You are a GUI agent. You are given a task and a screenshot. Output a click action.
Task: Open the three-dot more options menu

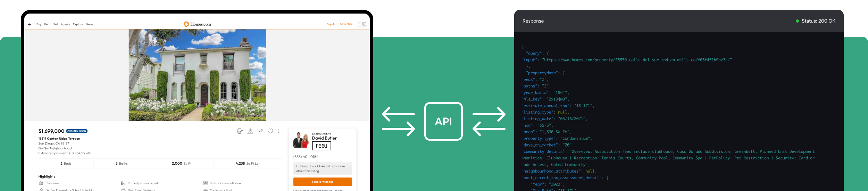click(278, 131)
